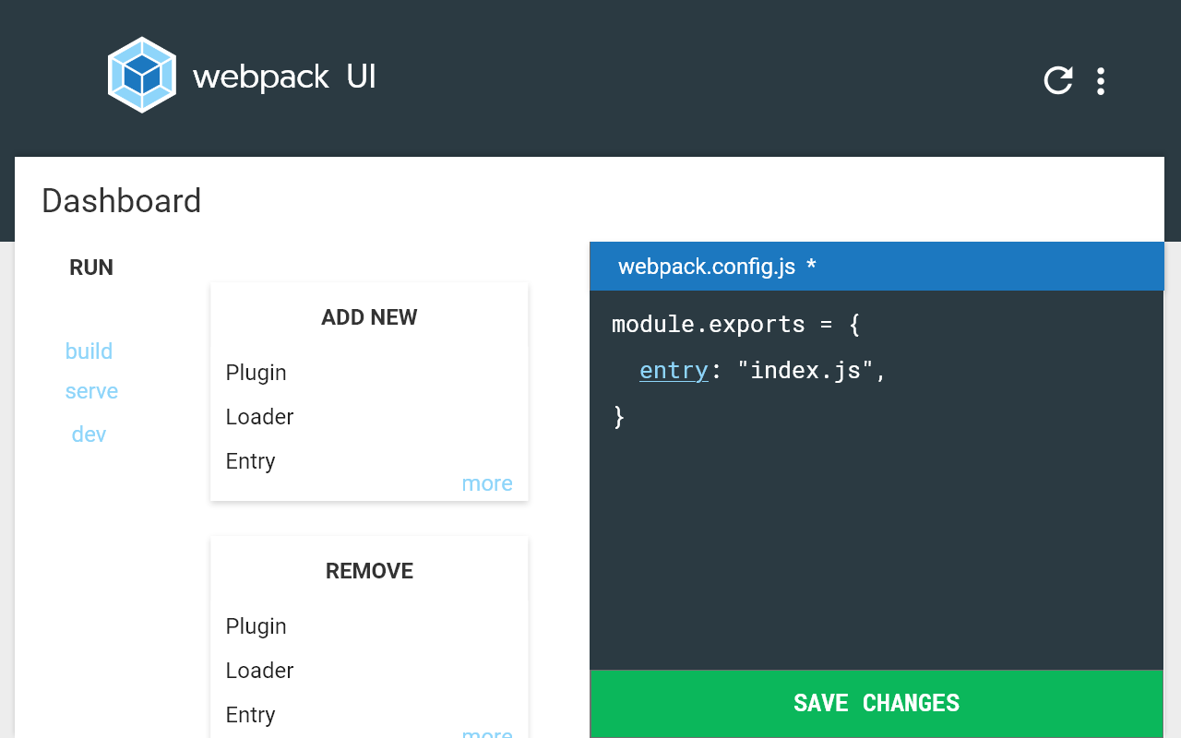
Task: Click the Save Changes button
Action: point(877,703)
